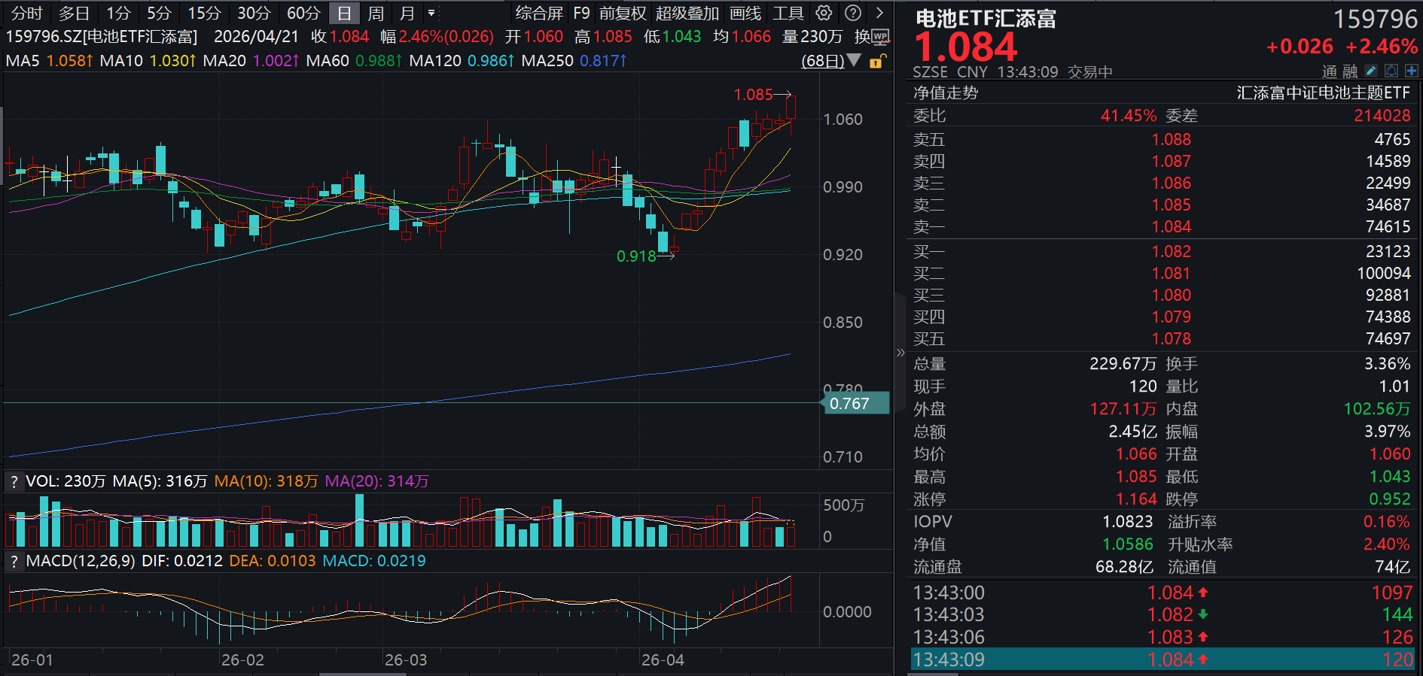Switch to the 周 weekly chart tab

(x=376, y=13)
